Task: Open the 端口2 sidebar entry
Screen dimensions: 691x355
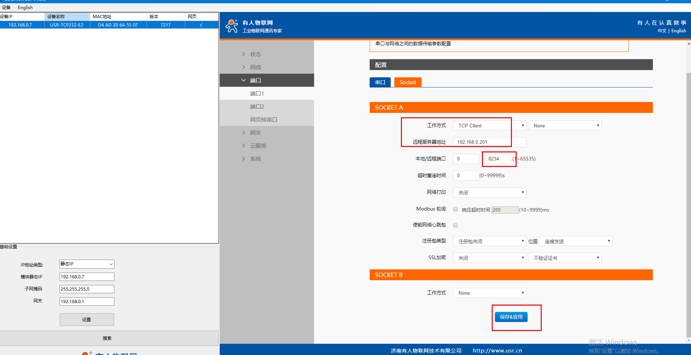Action: [257, 107]
